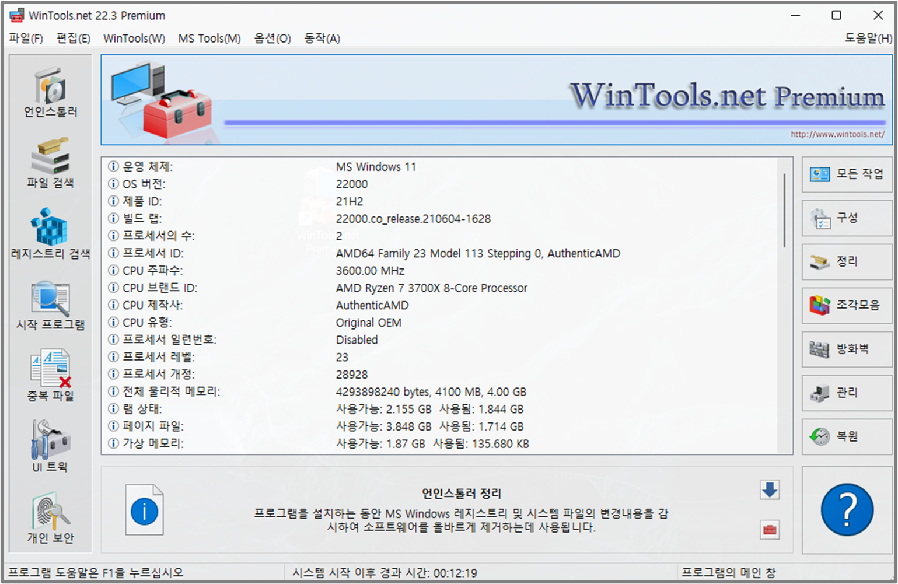Select the 'Disabled' serial number value
This screenshot has width=898, height=584.
357,340
